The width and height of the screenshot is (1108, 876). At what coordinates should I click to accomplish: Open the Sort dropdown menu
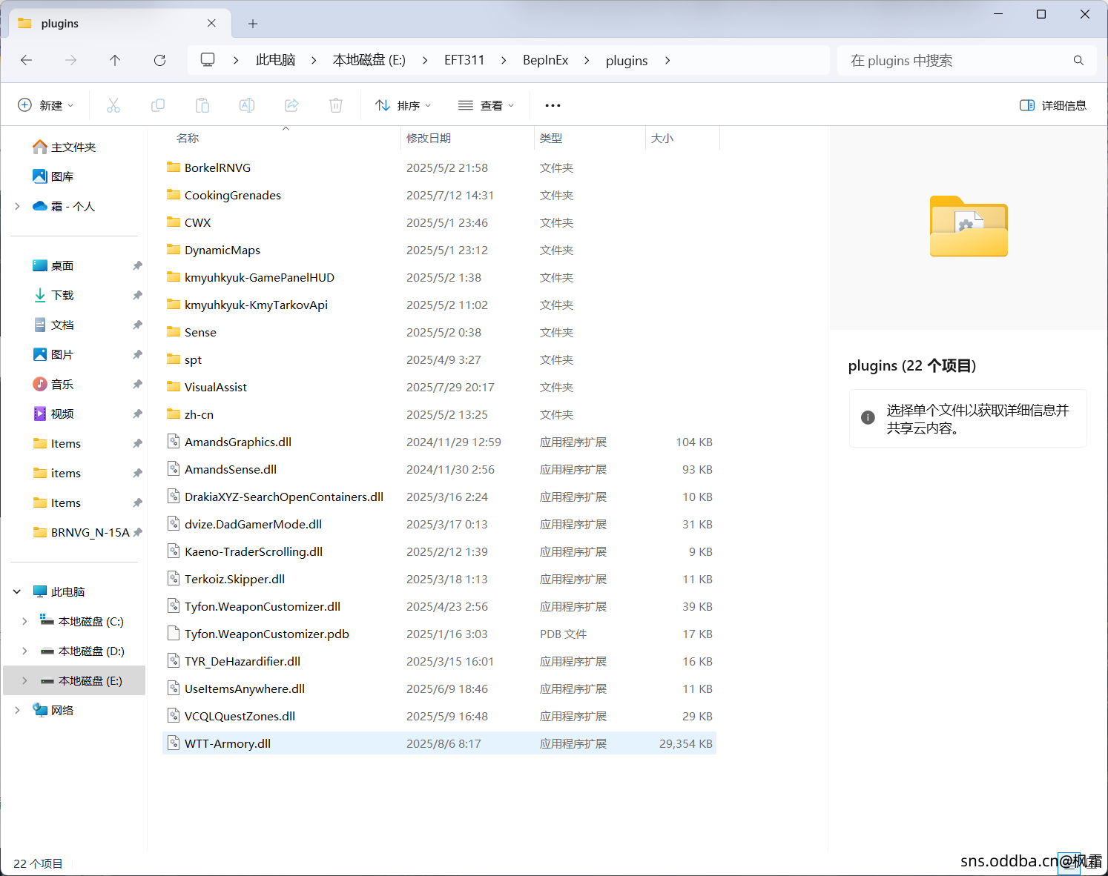403,105
